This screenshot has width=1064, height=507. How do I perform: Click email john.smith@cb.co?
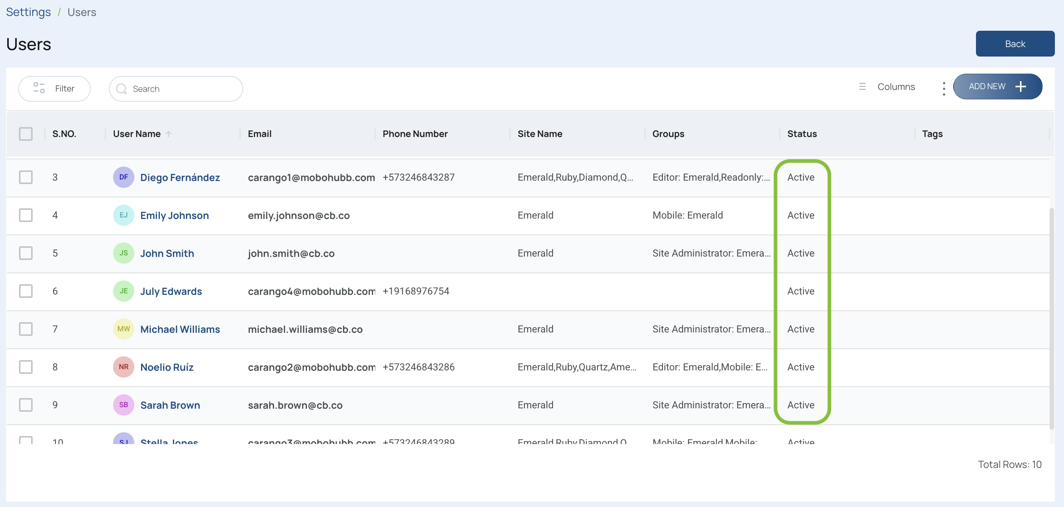tap(291, 253)
